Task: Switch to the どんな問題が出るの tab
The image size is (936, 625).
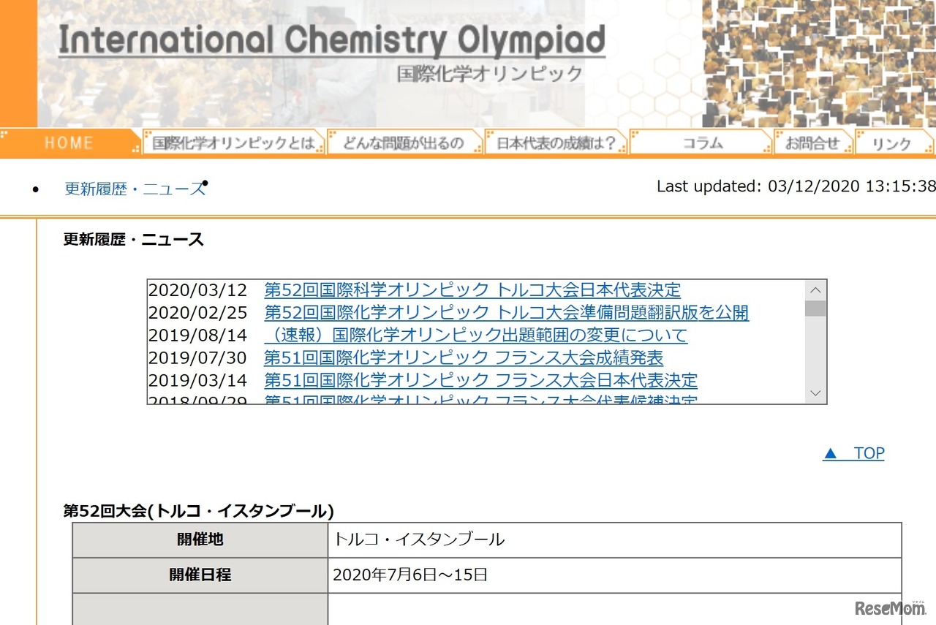Action: pyautogui.click(x=405, y=143)
